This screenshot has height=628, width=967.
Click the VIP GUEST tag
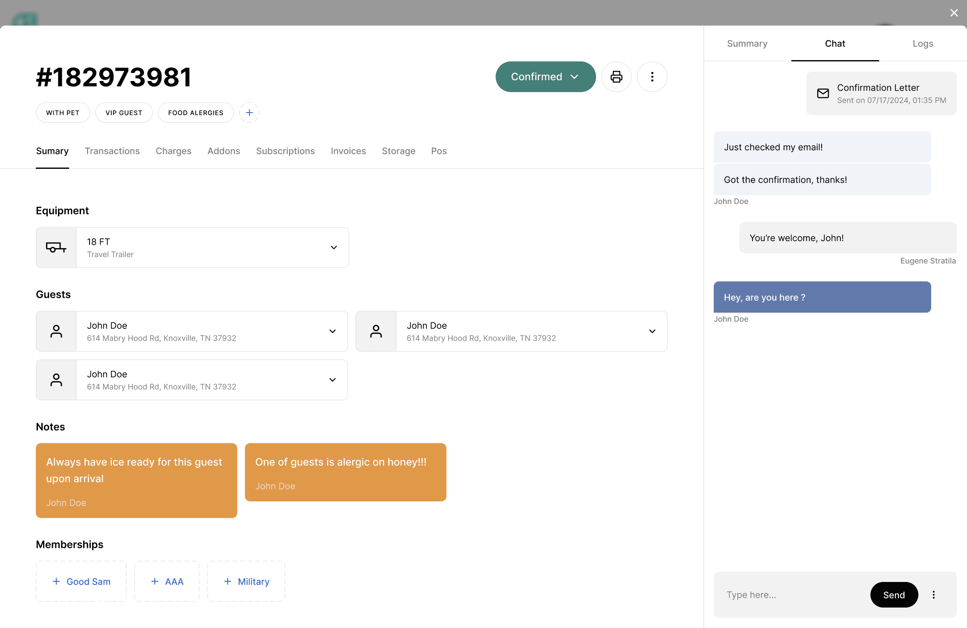click(124, 113)
